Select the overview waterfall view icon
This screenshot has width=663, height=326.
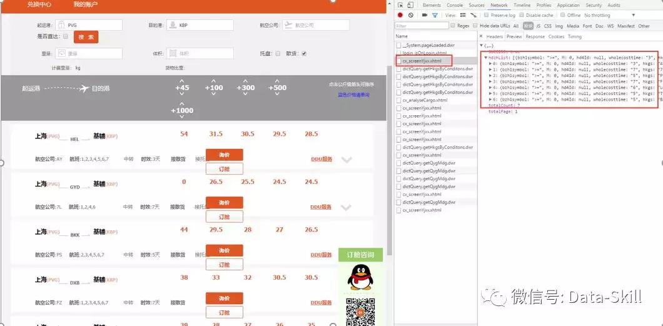tap(473, 15)
